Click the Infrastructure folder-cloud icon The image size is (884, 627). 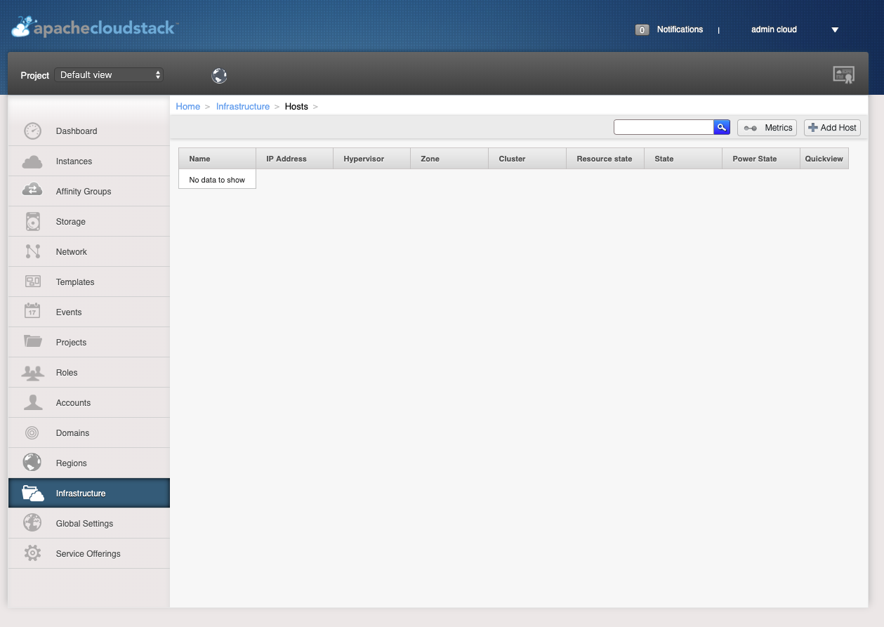tap(33, 493)
